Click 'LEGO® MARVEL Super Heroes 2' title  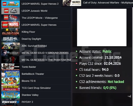(x=40, y=4)
